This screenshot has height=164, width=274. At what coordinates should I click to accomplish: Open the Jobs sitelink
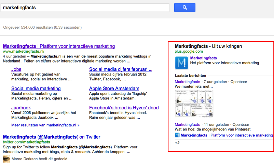click(x=16, y=69)
